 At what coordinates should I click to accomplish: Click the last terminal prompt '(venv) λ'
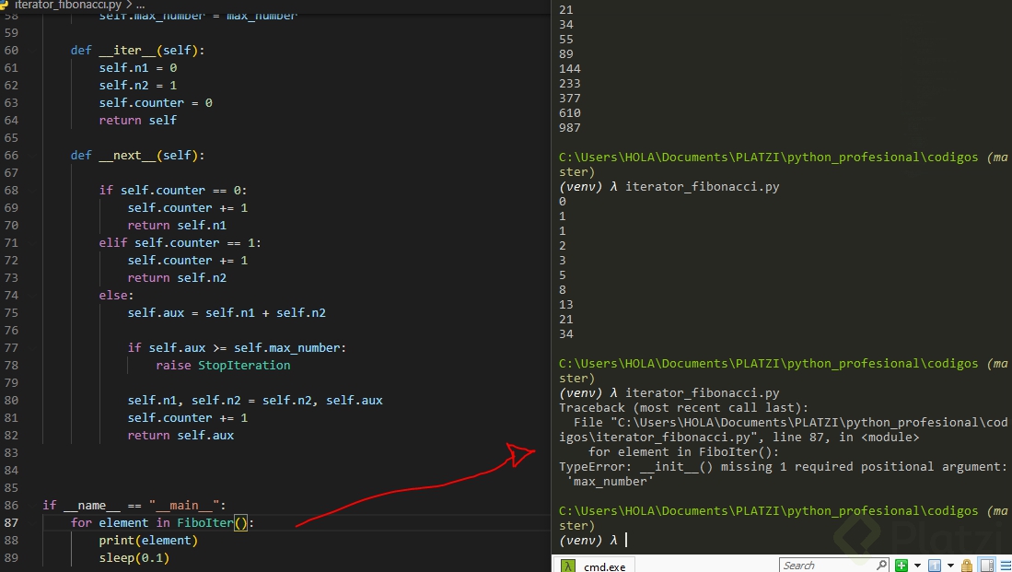588,540
